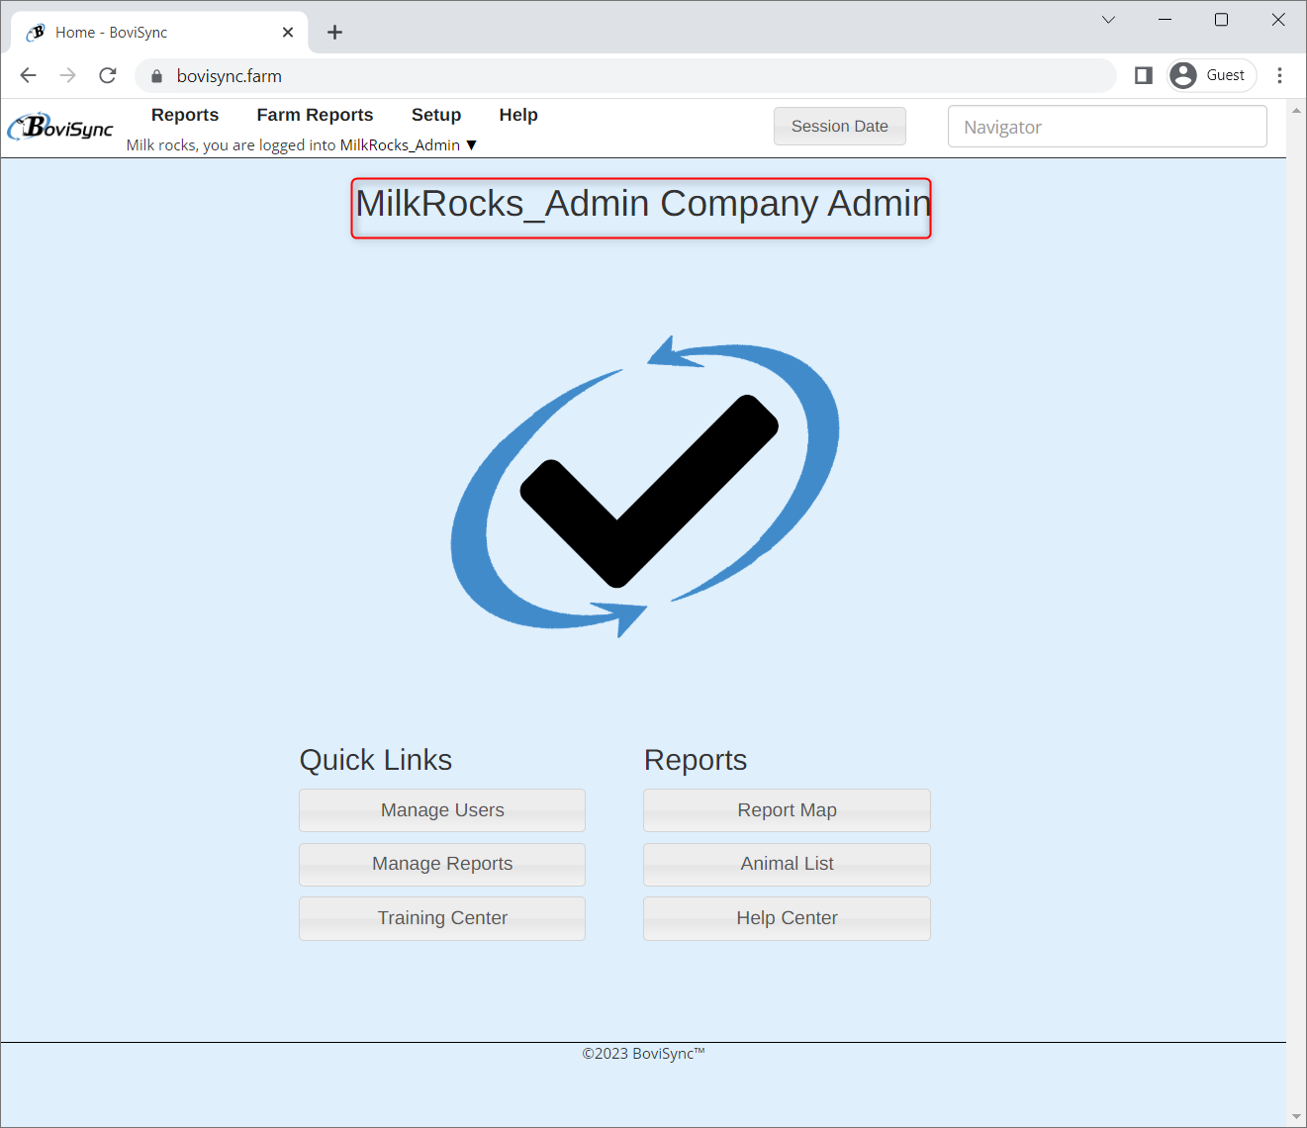1307x1128 pixels.
Task: Select the Home - BoviSync browser tab
Action: click(158, 33)
